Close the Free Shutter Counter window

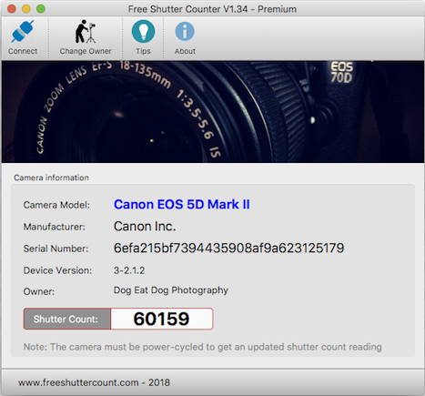tap(12, 9)
